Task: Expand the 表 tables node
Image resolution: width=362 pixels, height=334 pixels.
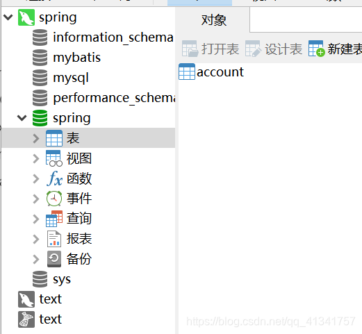Action: pos(36,138)
